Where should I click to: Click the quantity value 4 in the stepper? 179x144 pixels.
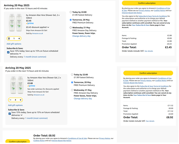click(15, 100)
